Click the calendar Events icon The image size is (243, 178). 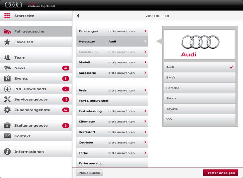[x=7, y=78]
